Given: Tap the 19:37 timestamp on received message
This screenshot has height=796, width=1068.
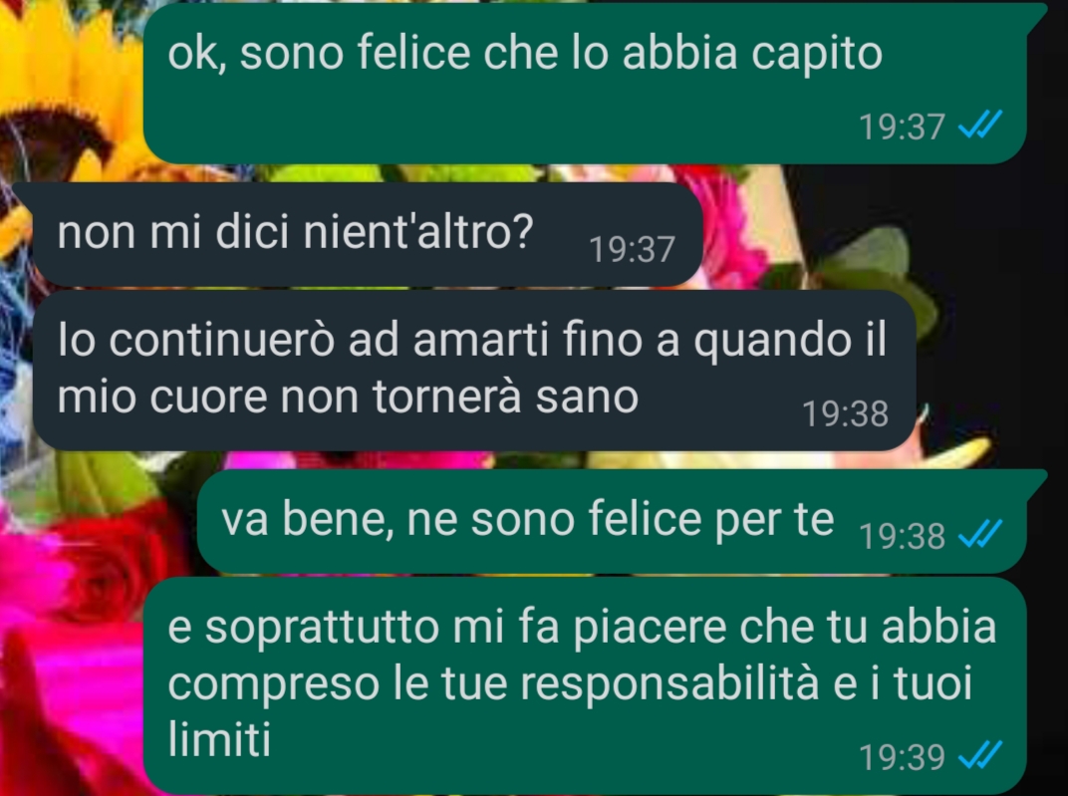Looking at the screenshot, I should pos(632,249).
